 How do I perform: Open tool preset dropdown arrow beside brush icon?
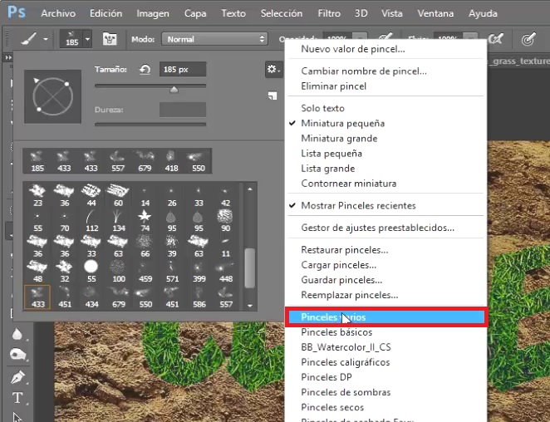point(46,39)
